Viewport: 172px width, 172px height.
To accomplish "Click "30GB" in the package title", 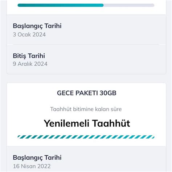I will pyautogui.click(x=108, y=93).
